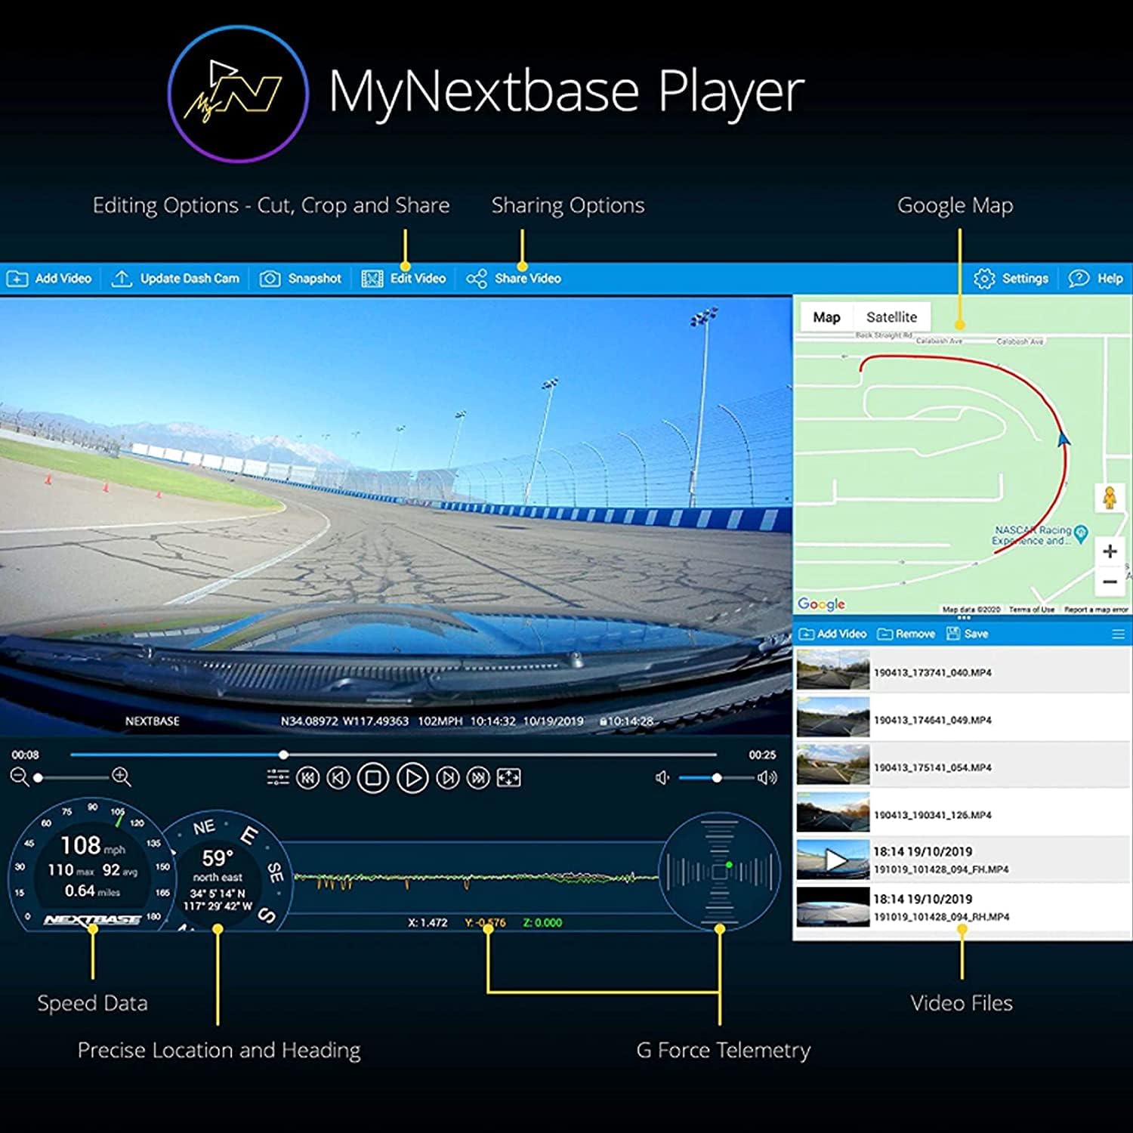This screenshot has width=1133, height=1133.
Task: Toggle fullscreen video view
Action: tap(508, 777)
